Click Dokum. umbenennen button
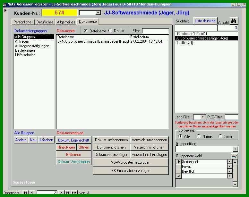249x197 pixels. point(111,140)
